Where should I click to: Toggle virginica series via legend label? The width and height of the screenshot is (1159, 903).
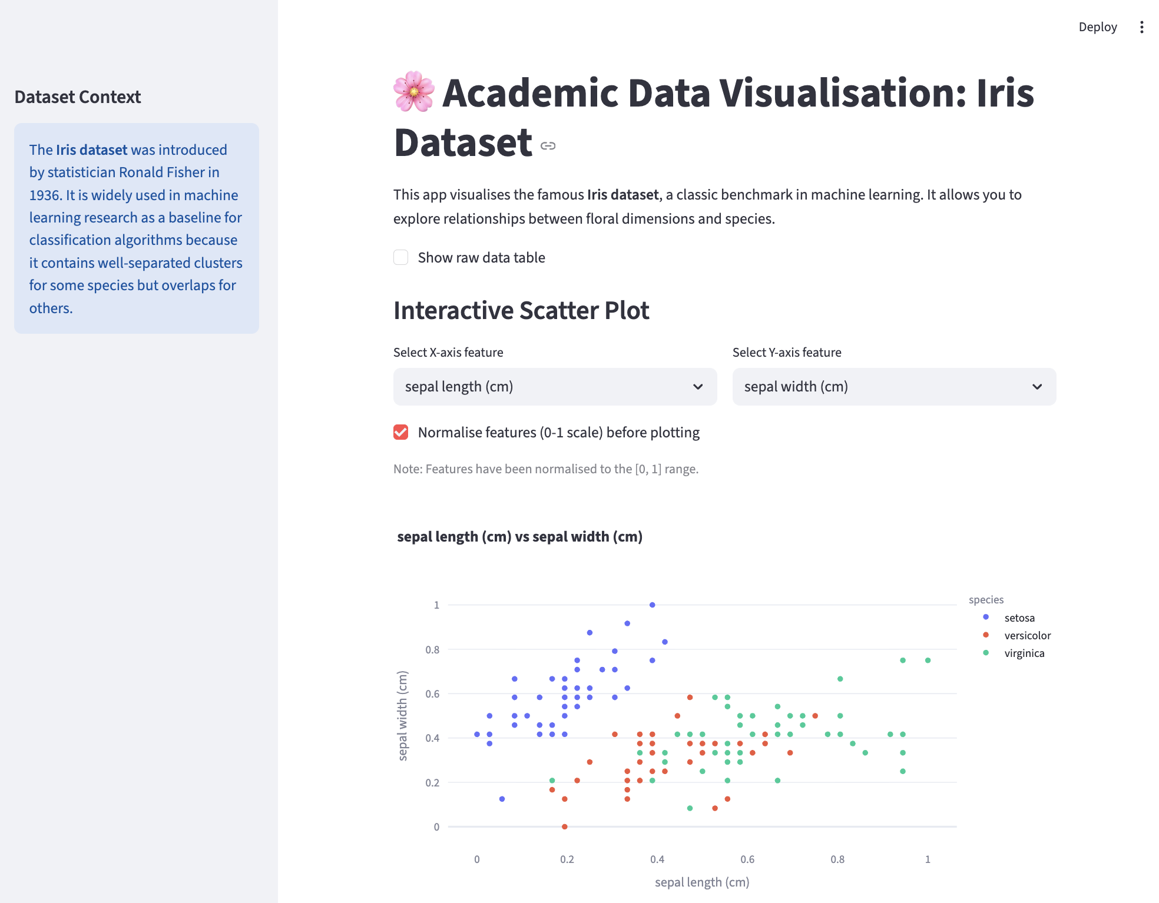(1024, 653)
